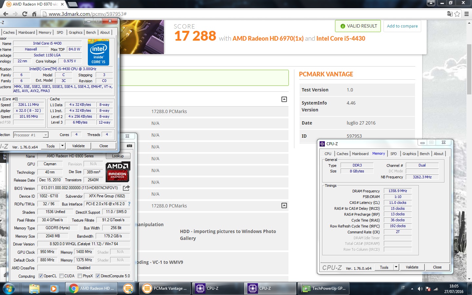This screenshot has height=295, width=472.
Task: Click the browser forward arrow
Action: click(x=15, y=14)
